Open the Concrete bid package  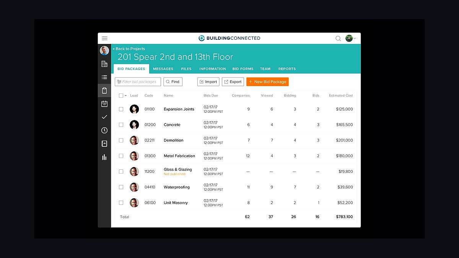coord(172,125)
